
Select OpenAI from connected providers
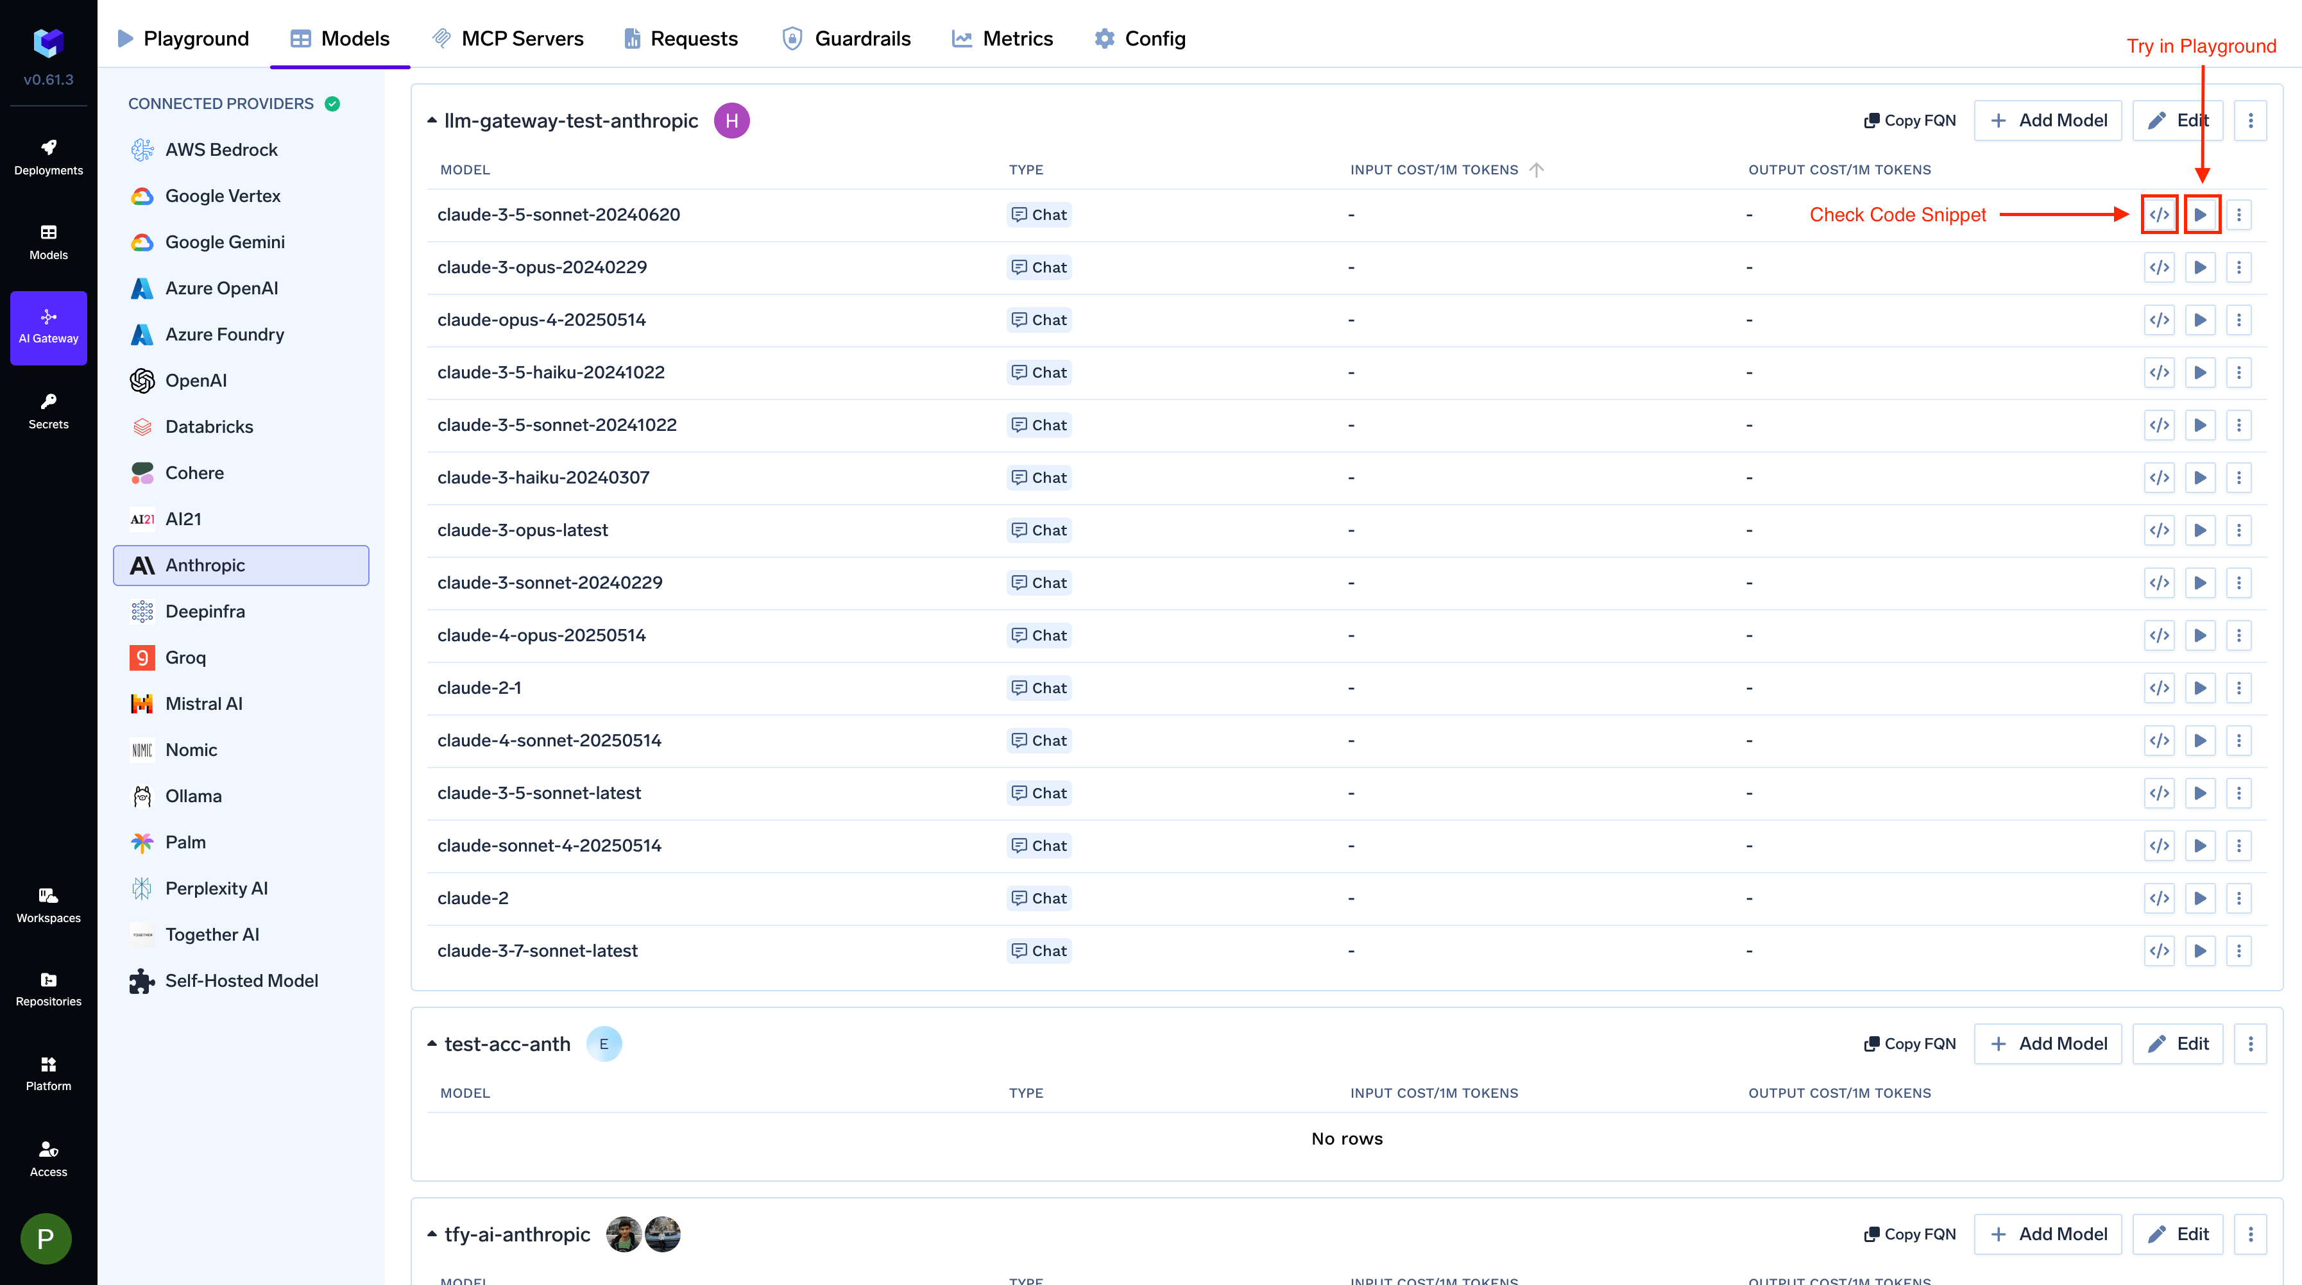(x=196, y=380)
